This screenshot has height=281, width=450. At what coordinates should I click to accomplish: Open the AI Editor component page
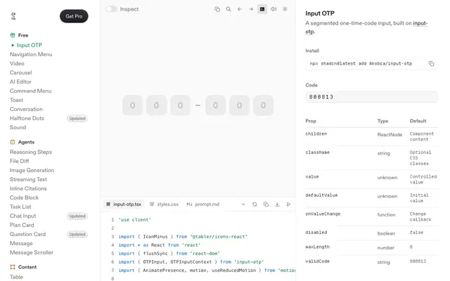point(20,81)
